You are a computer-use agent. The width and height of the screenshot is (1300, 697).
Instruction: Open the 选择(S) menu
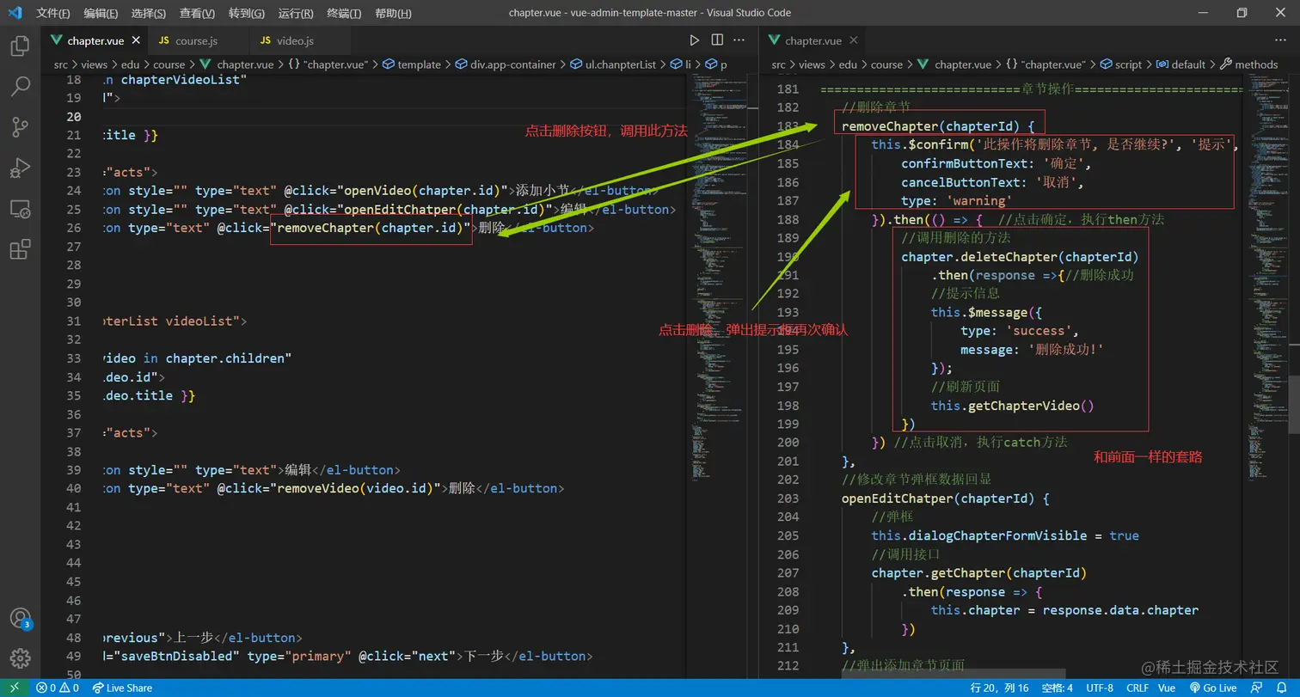click(149, 13)
